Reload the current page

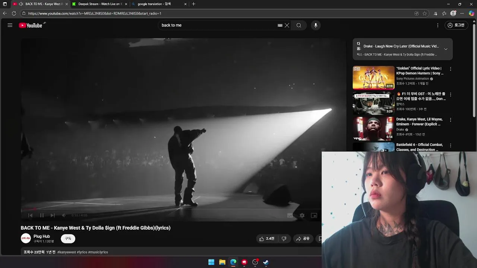[x=14, y=13]
